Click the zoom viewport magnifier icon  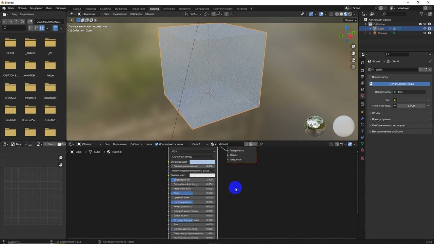[353, 47]
